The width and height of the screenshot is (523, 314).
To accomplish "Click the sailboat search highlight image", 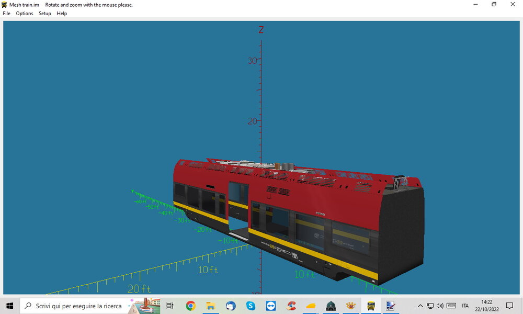I will 144,306.
